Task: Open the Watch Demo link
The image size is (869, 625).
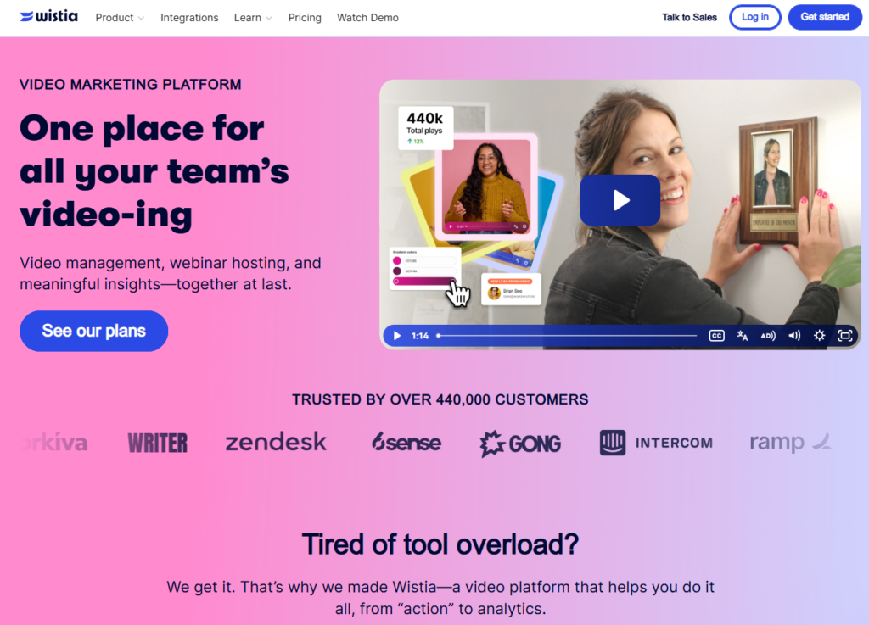Action: click(x=367, y=18)
